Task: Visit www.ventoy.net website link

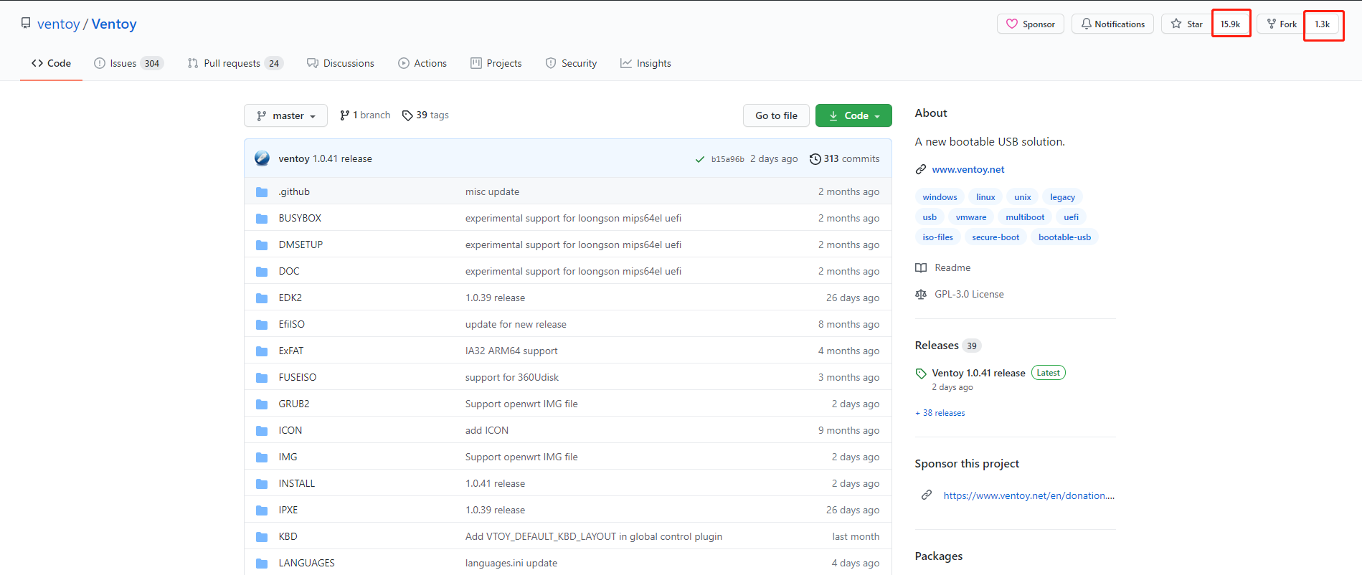Action: [968, 169]
